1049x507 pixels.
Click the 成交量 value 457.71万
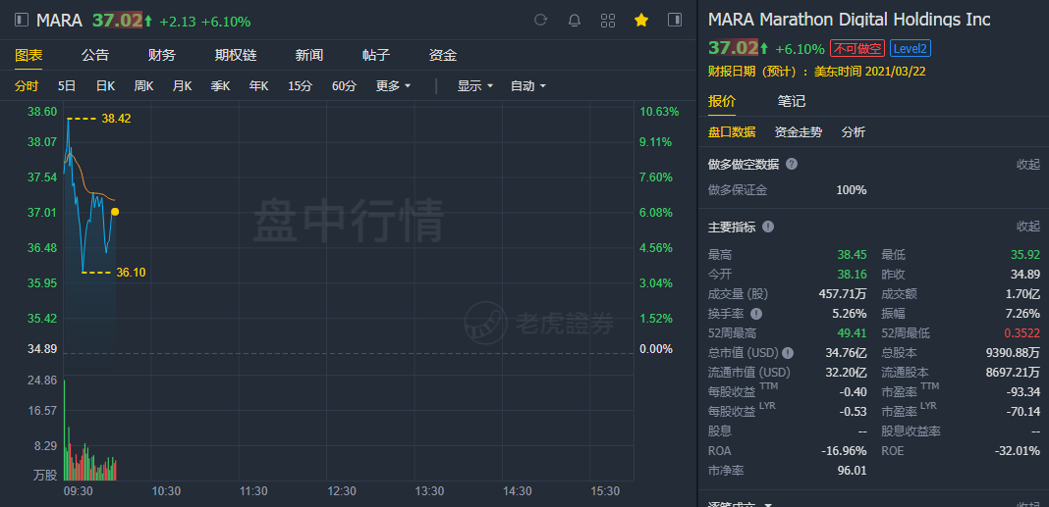843,294
